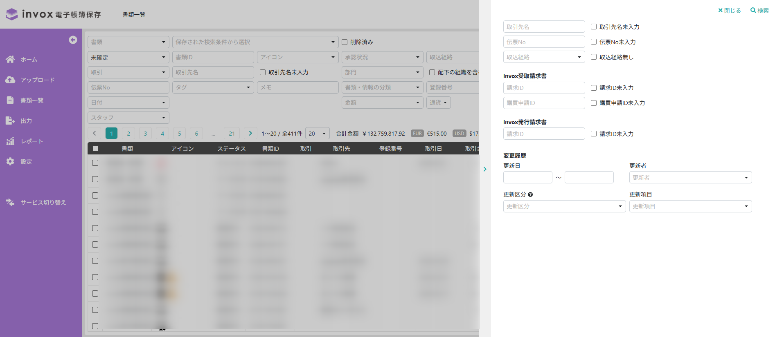Image resolution: width=784 pixels, height=337 pixels.
Task: Go to page 3 in pagination
Action: [x=145, y=134]
